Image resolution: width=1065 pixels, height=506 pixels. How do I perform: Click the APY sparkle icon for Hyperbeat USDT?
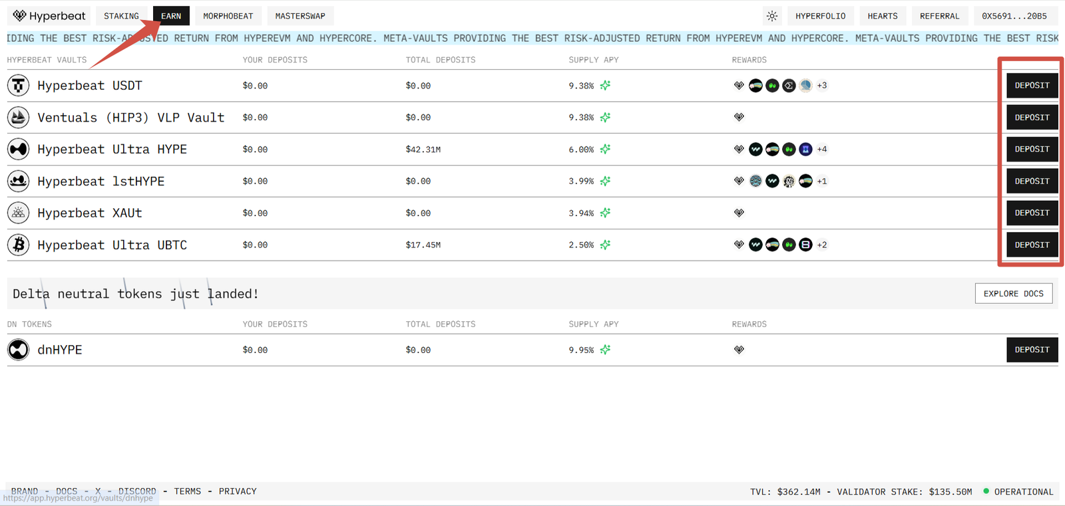point(605,86)
